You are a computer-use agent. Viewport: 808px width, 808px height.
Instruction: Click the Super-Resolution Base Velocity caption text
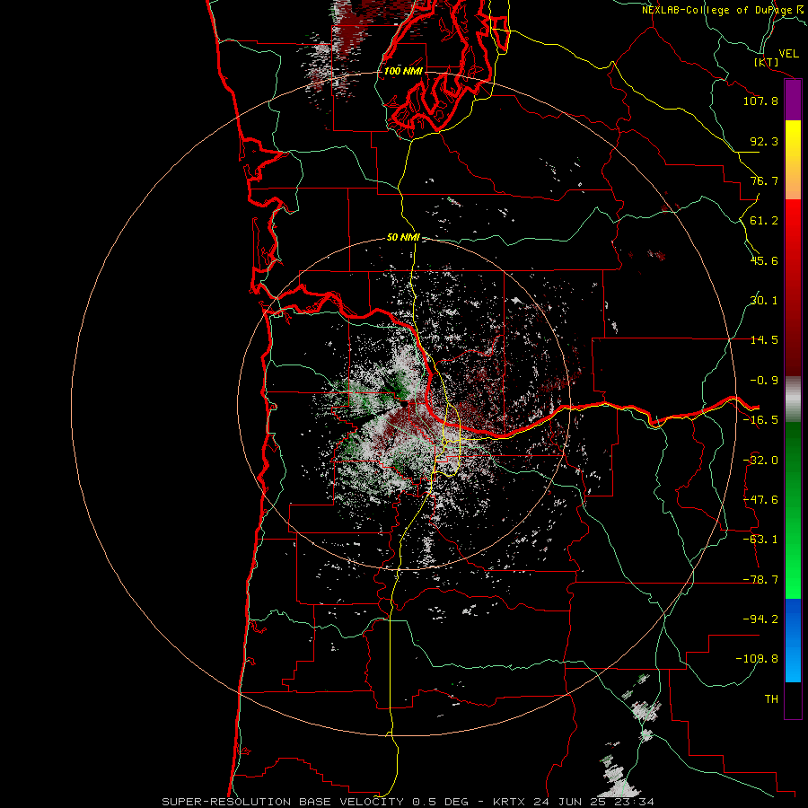tap(408, 802)
